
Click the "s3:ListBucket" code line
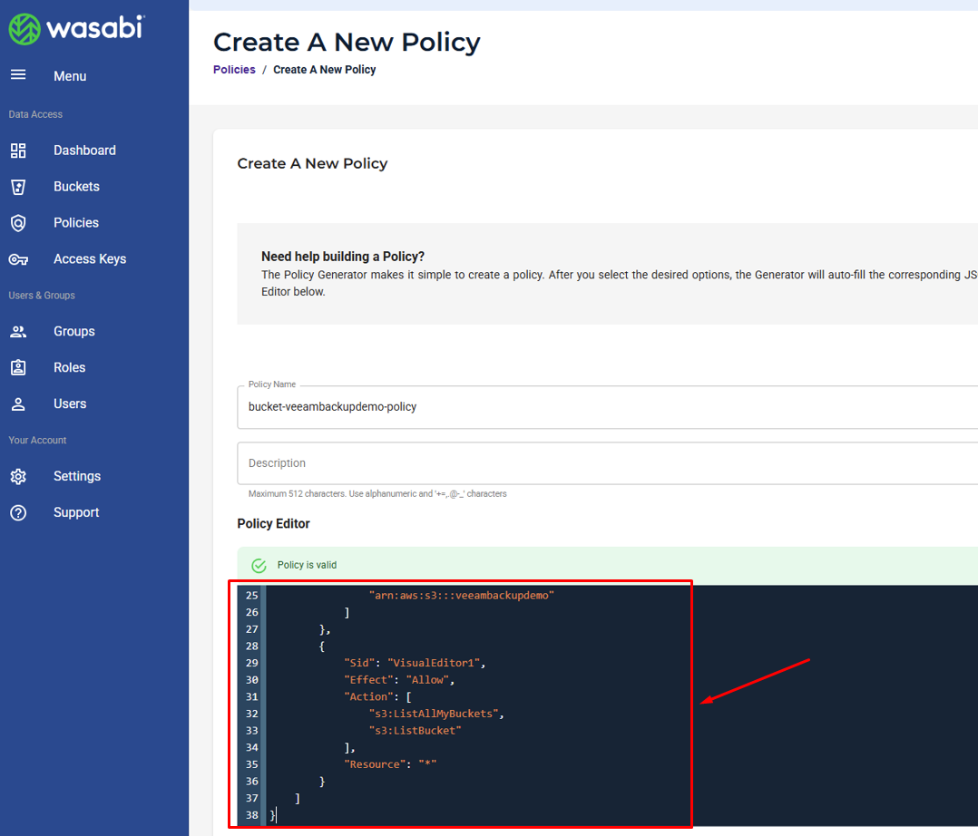pyautogui.click(x=416, y=730)
